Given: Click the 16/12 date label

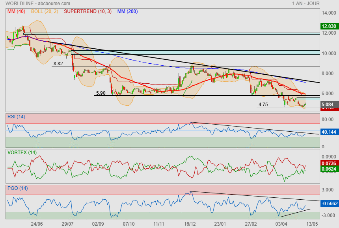Looking at the screenshot, I should tap(190, 224).
